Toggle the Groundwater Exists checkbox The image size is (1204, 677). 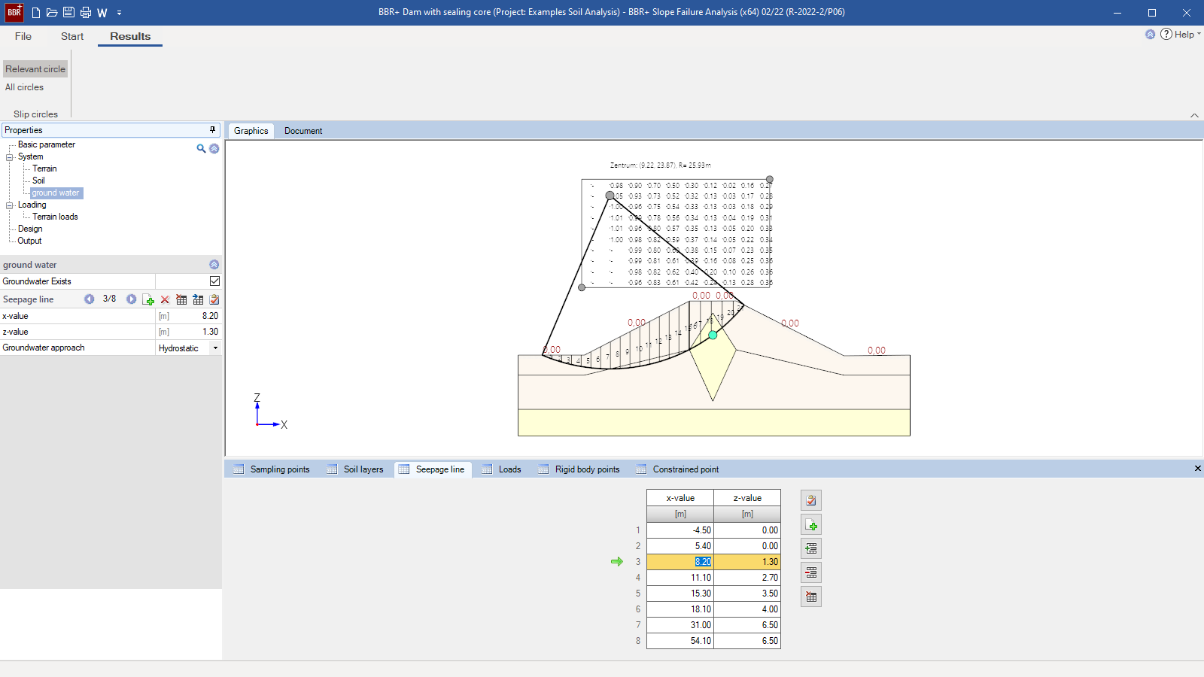pos(215,281)
